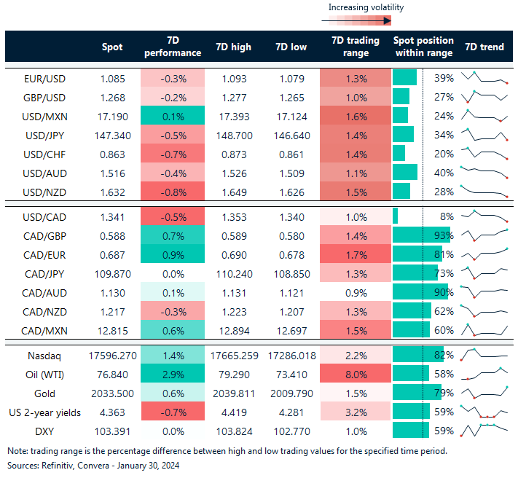Click the CAD/GBP 7D trend sparkline
518x478 pixels.
484,235
